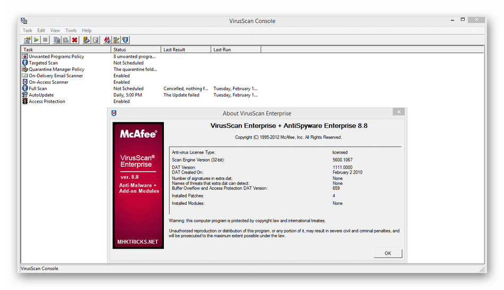Screen dimensions: 504x290
Task: Select the Targeted Scan task name
Action: tap(44, 62)
